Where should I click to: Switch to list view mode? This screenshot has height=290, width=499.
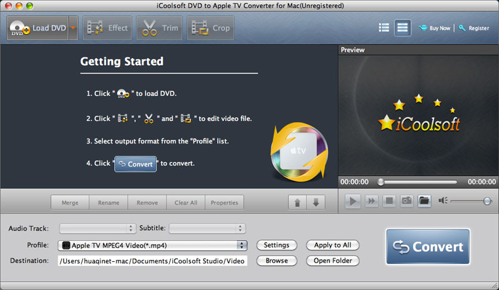click(x=384, y=28)
